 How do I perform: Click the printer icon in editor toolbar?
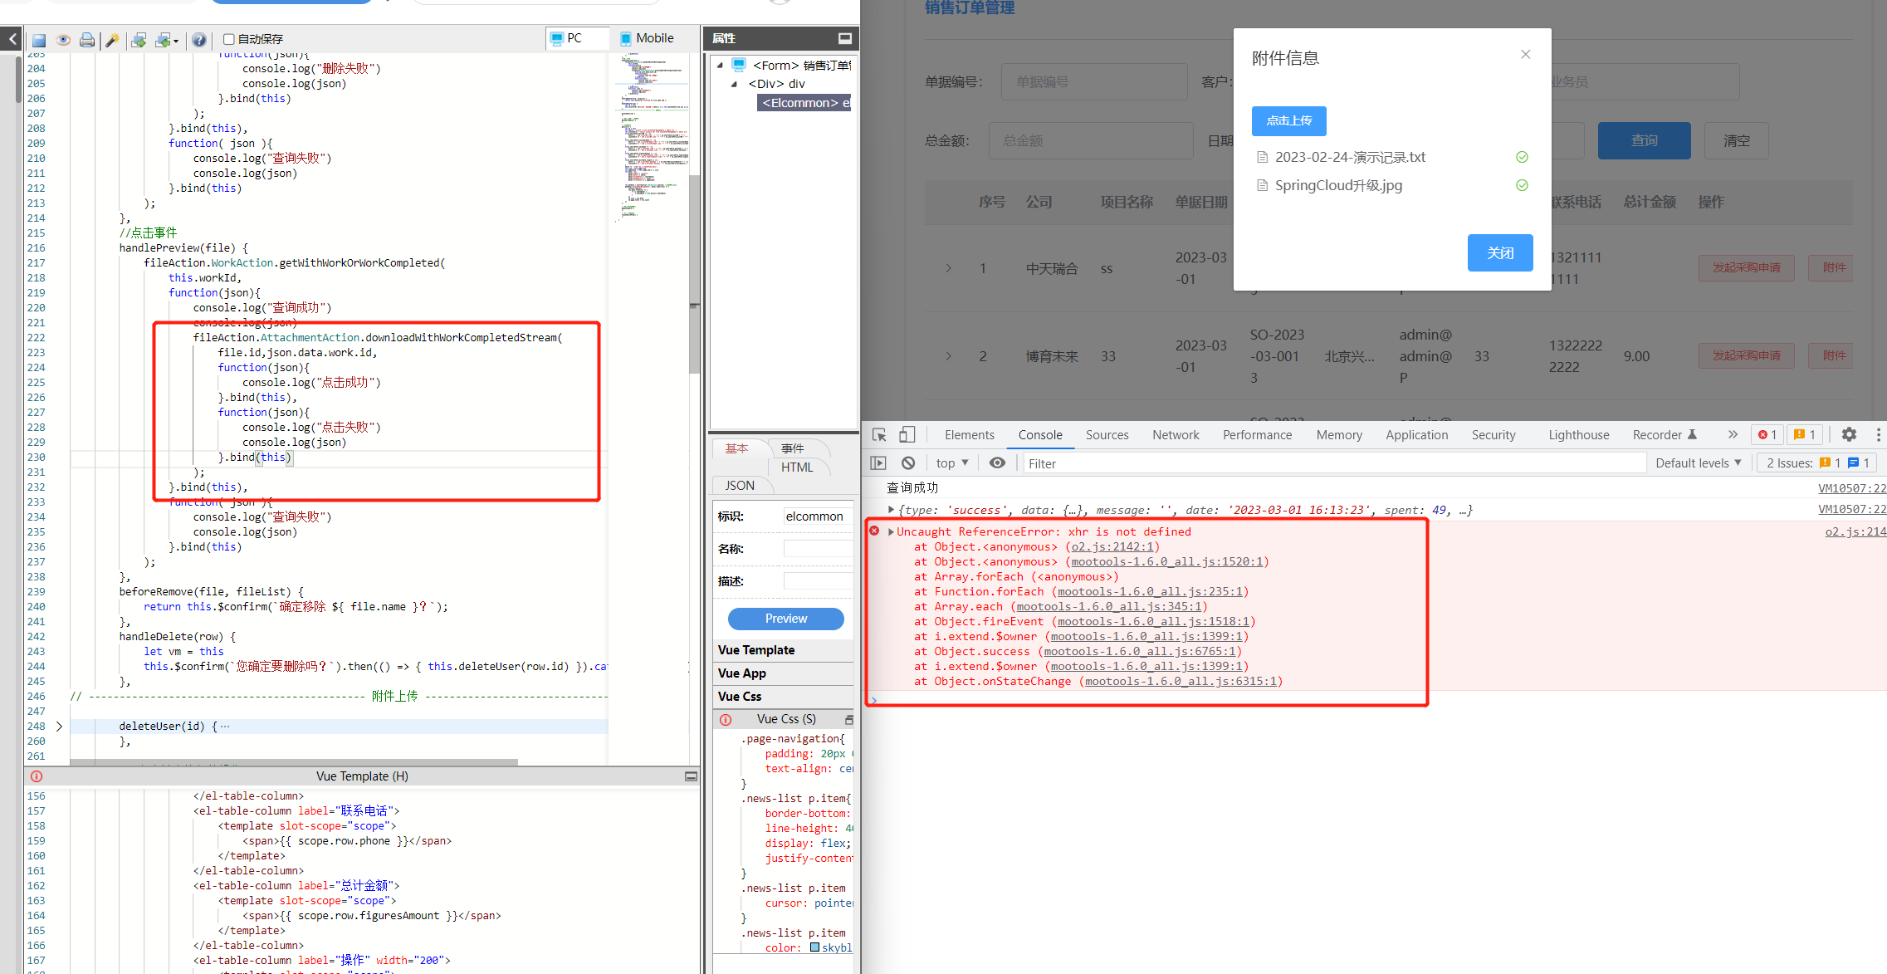click(86, 40)
